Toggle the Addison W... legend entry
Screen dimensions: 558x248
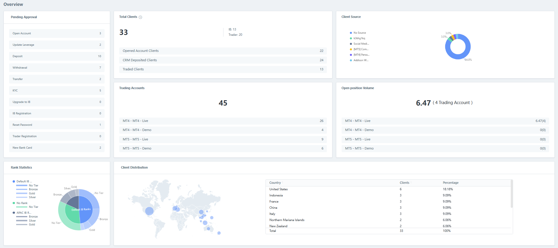pos(359,60)
